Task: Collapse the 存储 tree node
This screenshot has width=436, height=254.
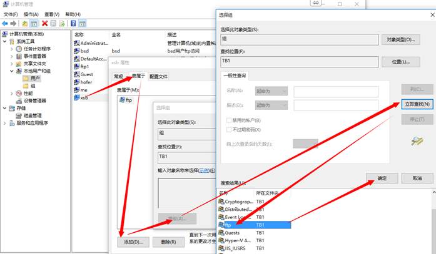Action: 5,108
